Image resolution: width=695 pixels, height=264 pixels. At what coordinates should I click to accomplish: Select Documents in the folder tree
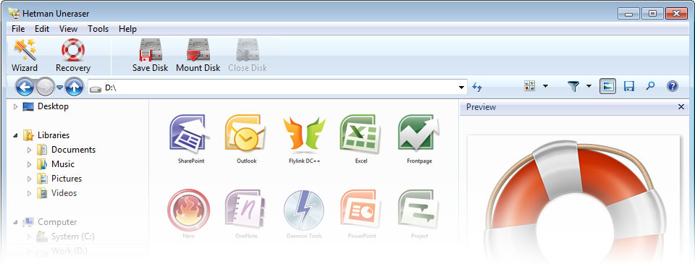[73, 150]
